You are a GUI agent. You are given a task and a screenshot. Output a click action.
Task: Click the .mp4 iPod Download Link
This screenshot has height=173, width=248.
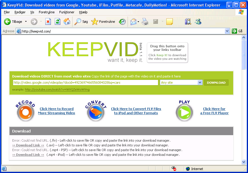click(x=28, y=155)
